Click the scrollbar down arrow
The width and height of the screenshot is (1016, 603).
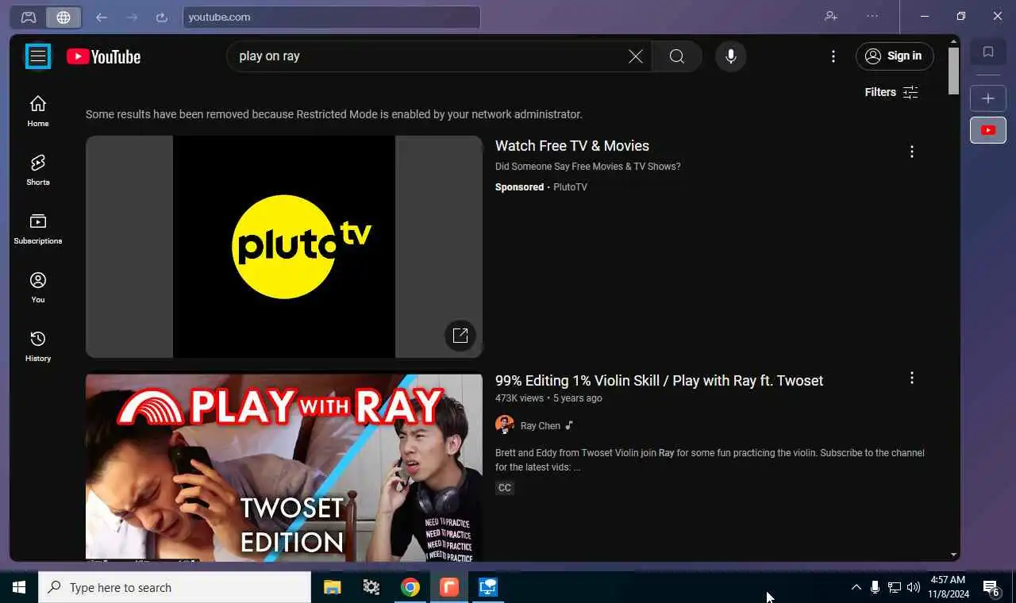click(x=953, y=555)
